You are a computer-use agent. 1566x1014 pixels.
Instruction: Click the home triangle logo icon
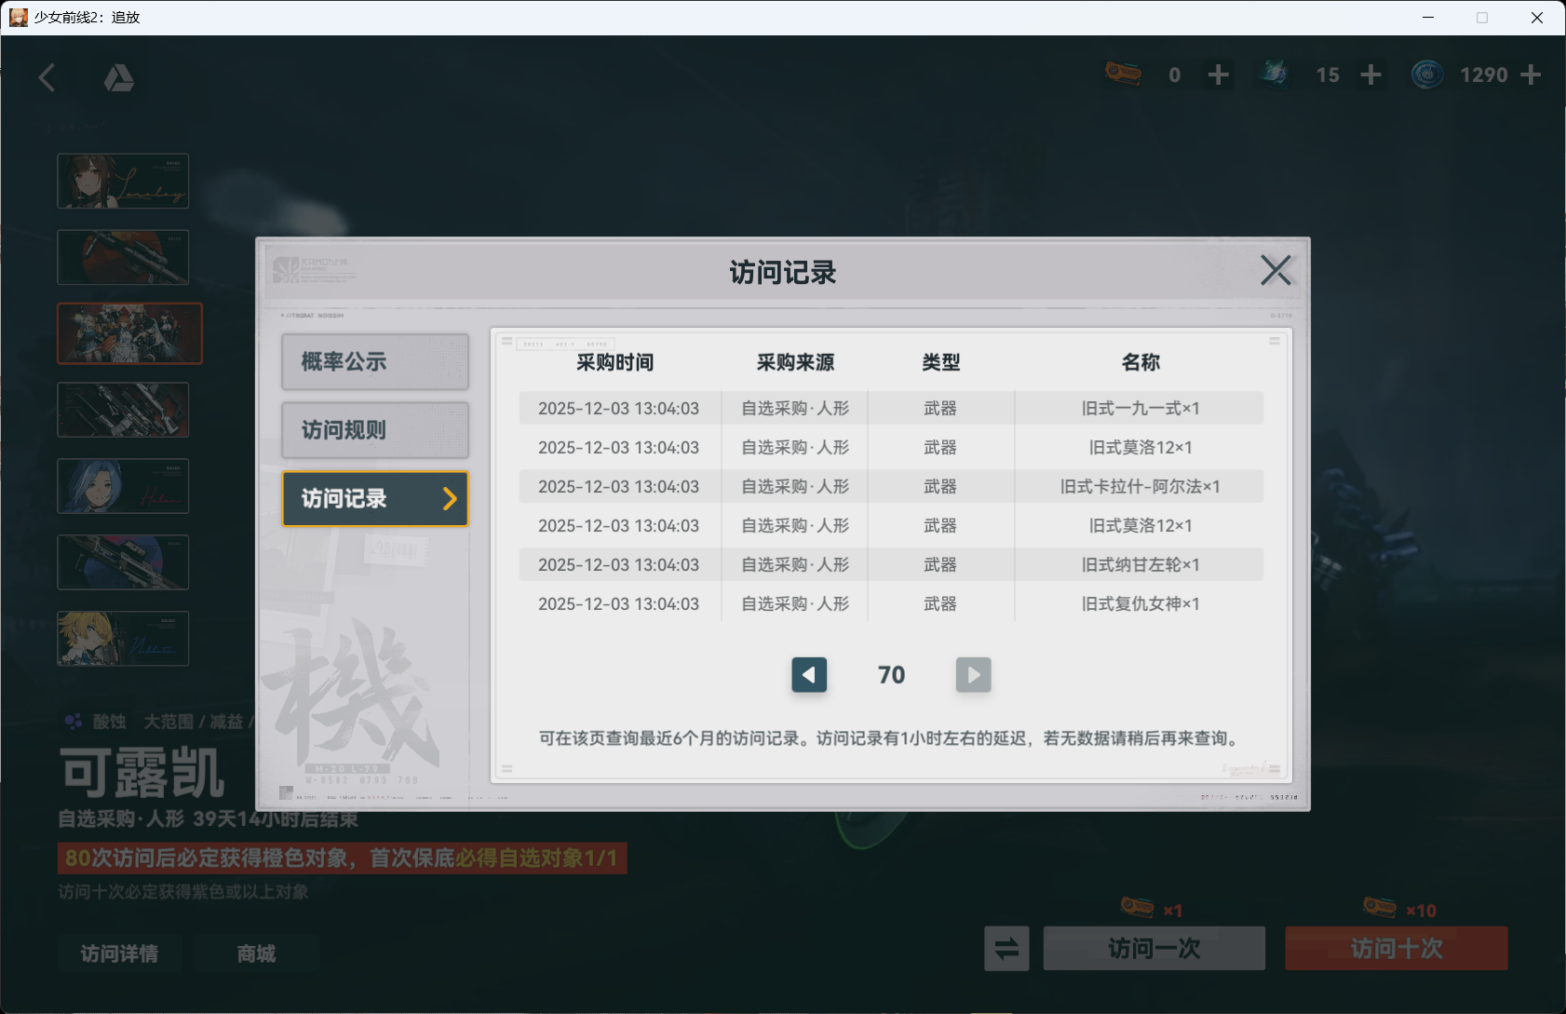pyautogui.click(x=118, y=78)
